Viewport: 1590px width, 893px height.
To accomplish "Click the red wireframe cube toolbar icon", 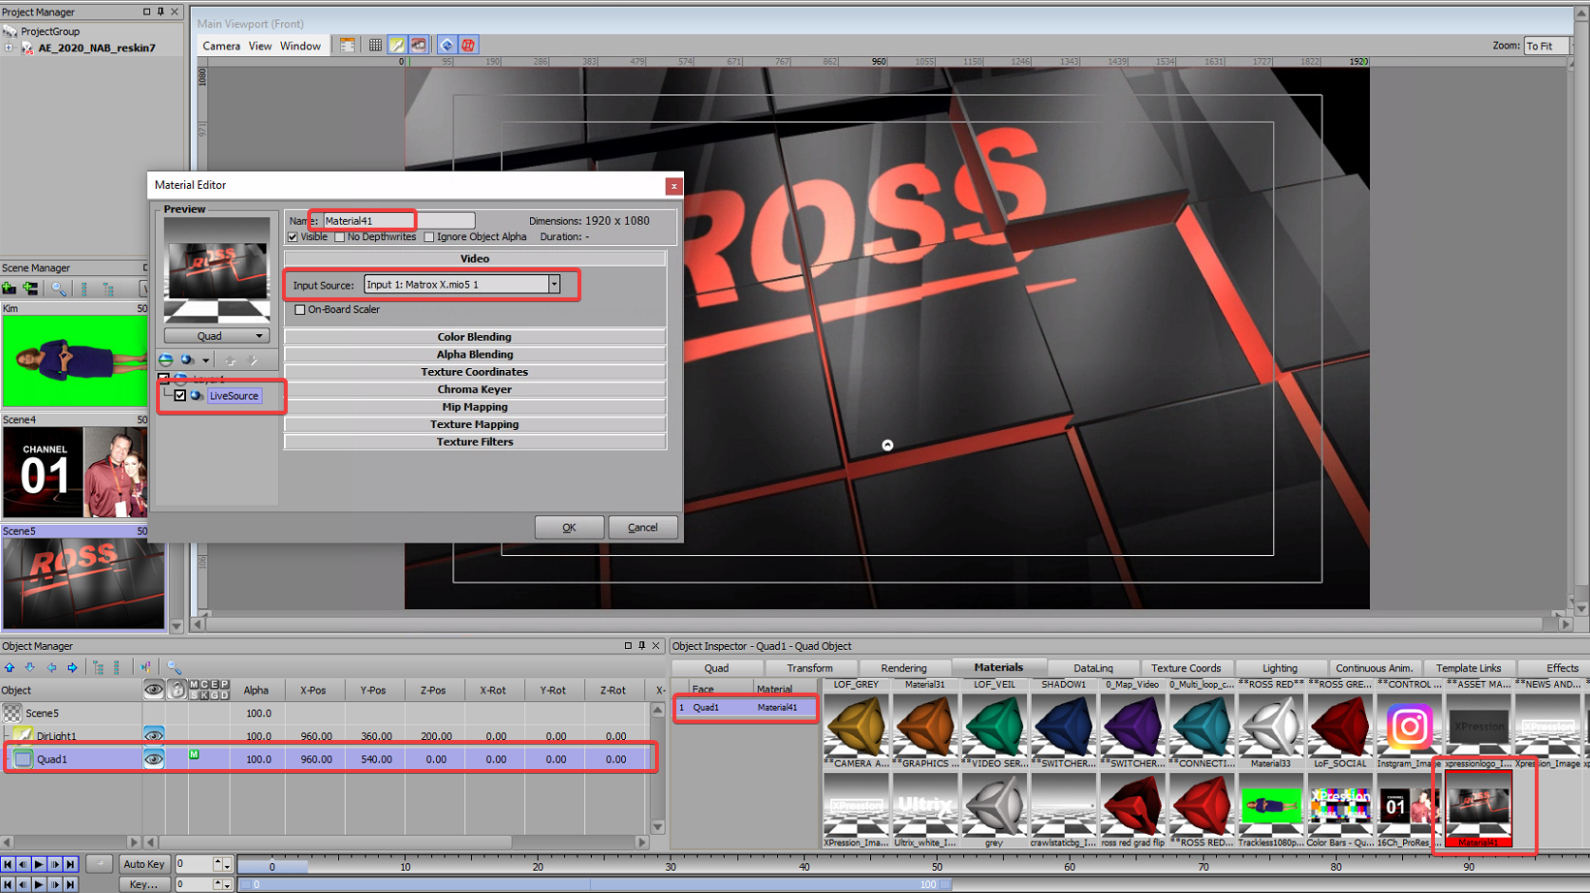I will pyautogui.click(x=468, y=46).
